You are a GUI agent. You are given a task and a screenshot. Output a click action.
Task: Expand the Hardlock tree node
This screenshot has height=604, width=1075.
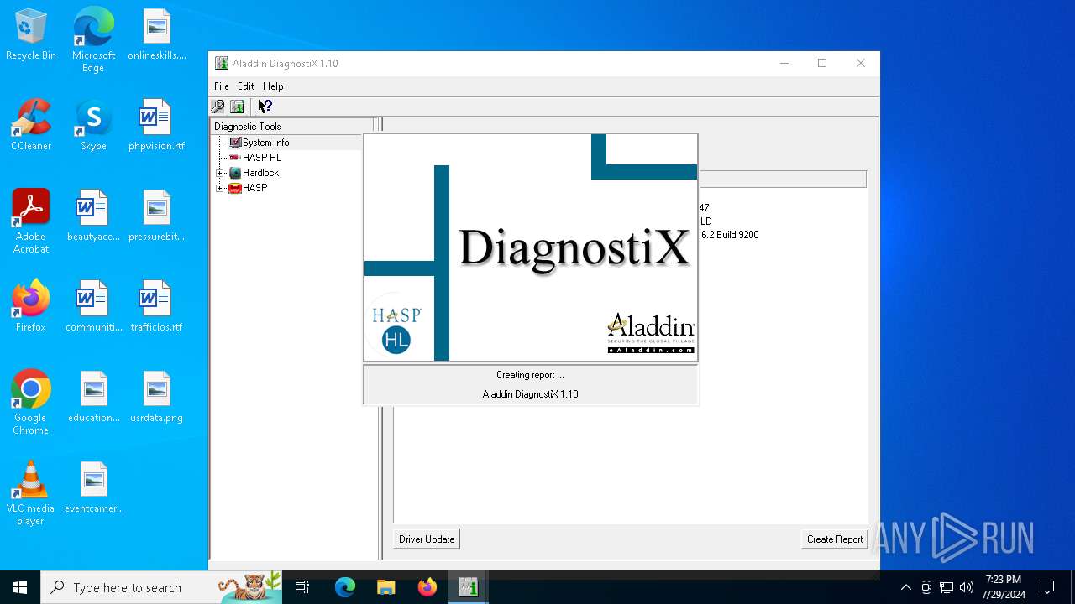tap(220, 173)
